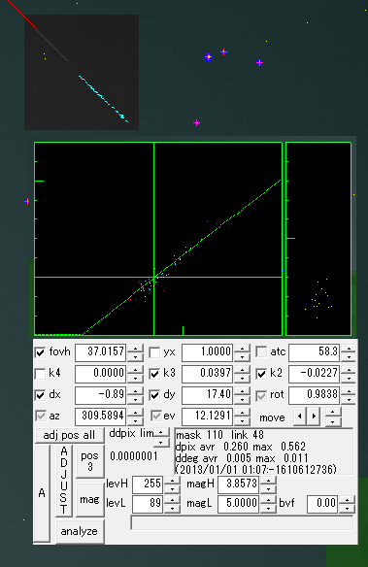368x567 pixels.
Task: Increase rot with its up spinner arrow
Action: coord(349,391)
